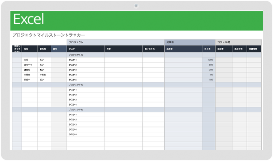
Task: Select タスク 5 in the 保留中 row
Action: [86, 80]
